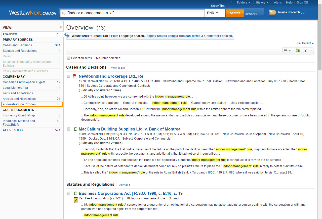322x219 pixels.
Task: Click the Policy Documents and Directives entry
Action: click(25, 71)
